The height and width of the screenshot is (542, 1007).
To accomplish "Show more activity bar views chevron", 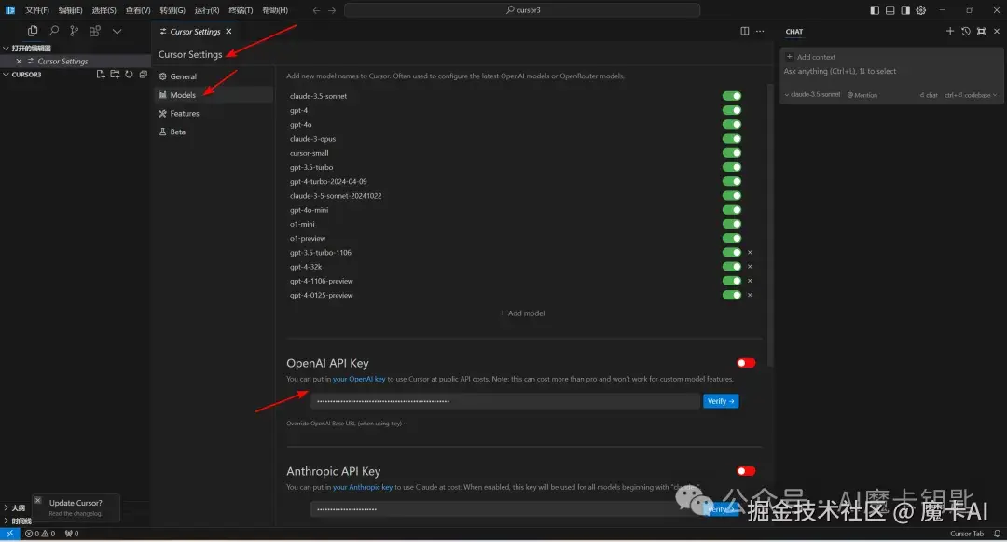I will click(117, 31).
